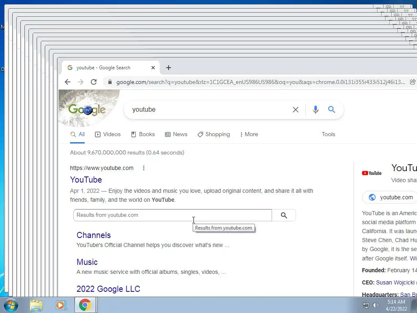Viewport: 417px width, 313px height.
Task: Click the Results from youtube.com input field
Action: click(x=173, y=215)
